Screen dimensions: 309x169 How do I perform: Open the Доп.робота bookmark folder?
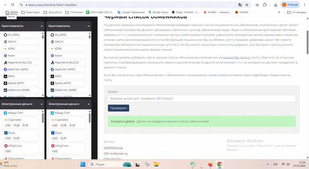pos(53,12)
